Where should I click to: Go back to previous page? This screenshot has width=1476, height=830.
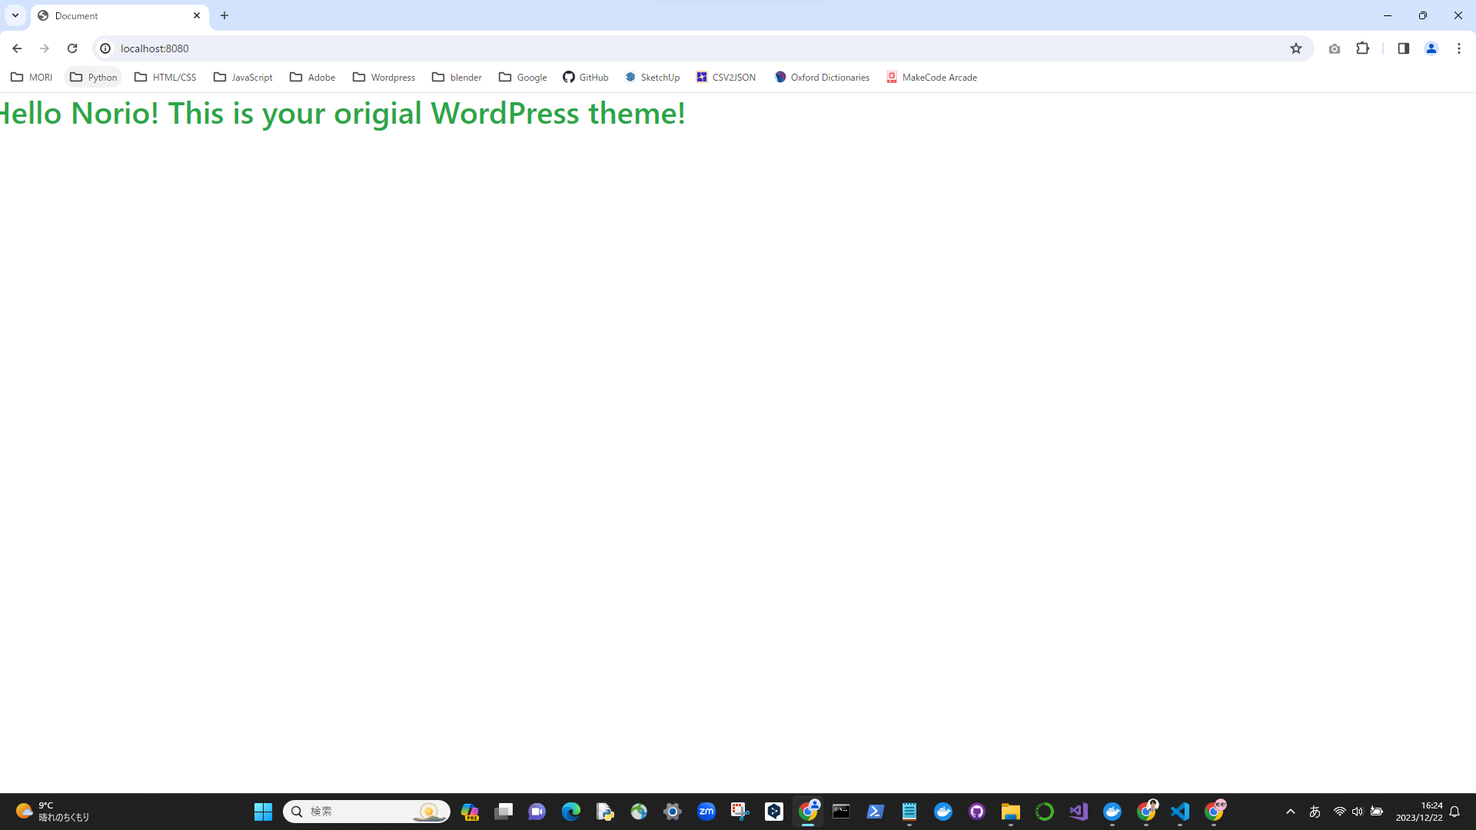click(x=17, y=48)
